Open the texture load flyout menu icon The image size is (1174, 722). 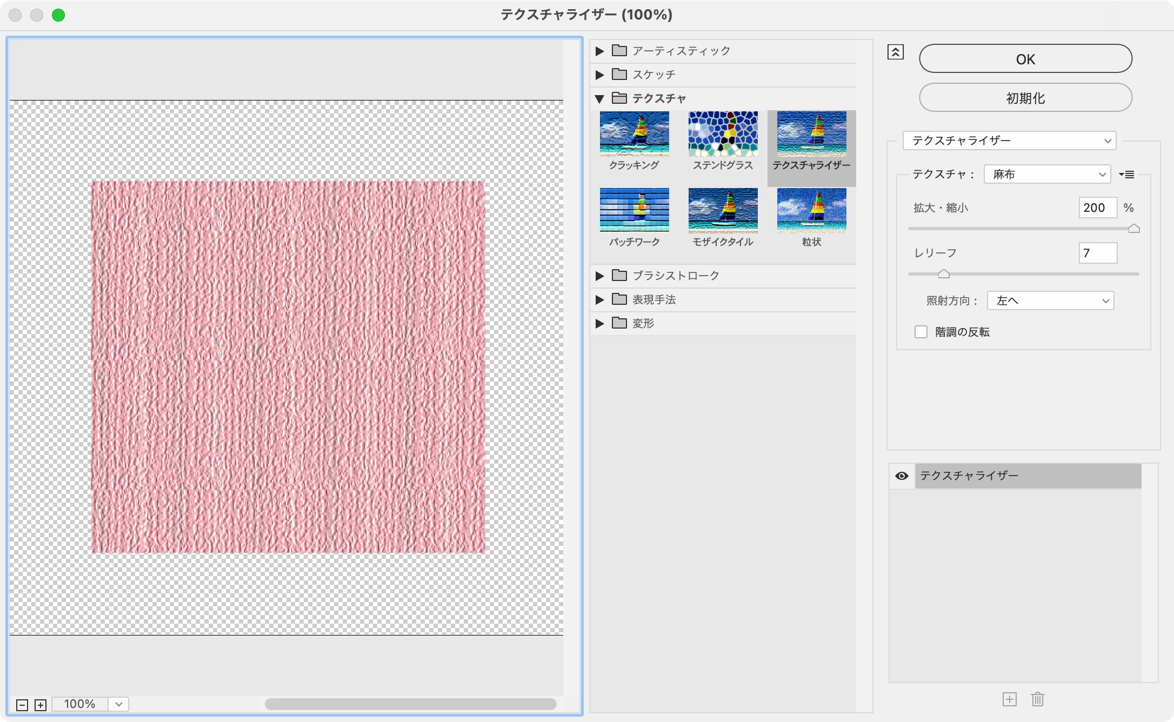(x=1126, y=175)
